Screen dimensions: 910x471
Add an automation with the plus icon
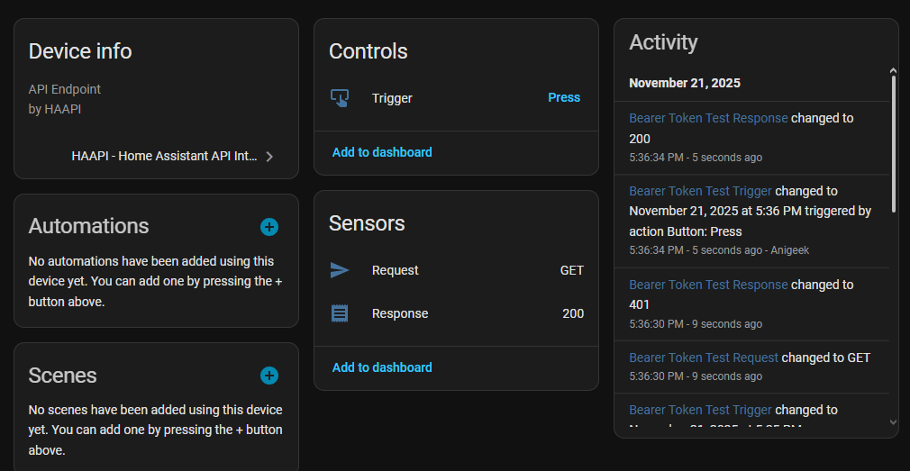pos(268,227)
